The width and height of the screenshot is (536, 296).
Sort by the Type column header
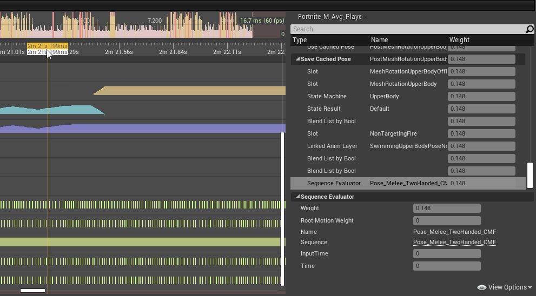(x=300, y=40)
